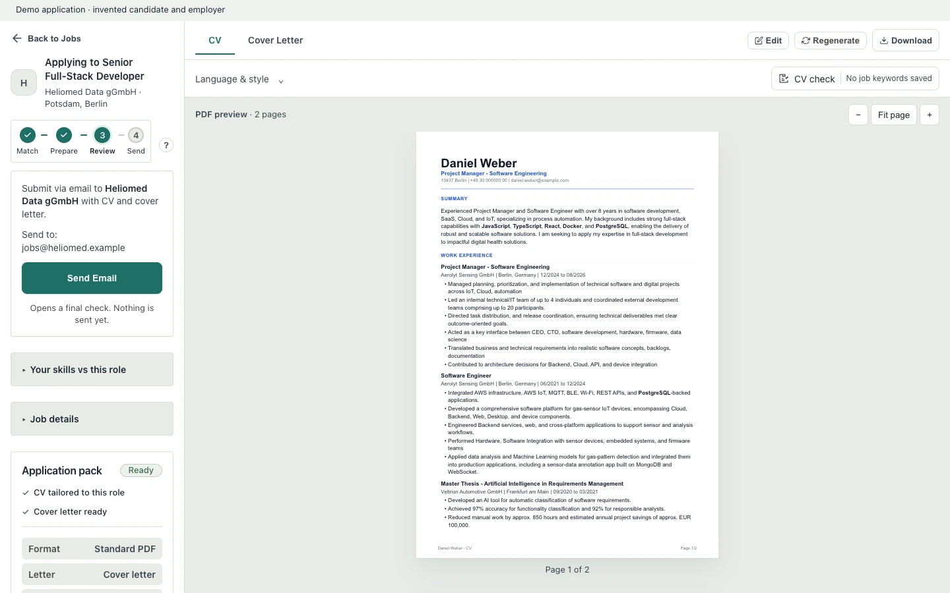Click the Fit page button
Viewport: 950px width, 593px height.
click(894, 115)
